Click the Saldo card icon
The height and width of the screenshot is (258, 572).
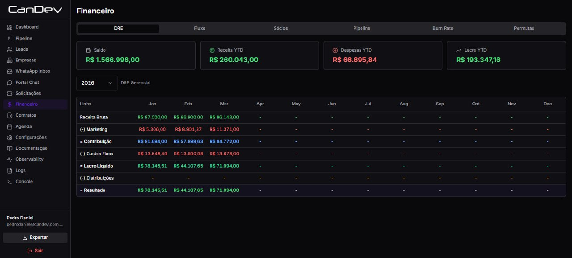pos(88,50)
